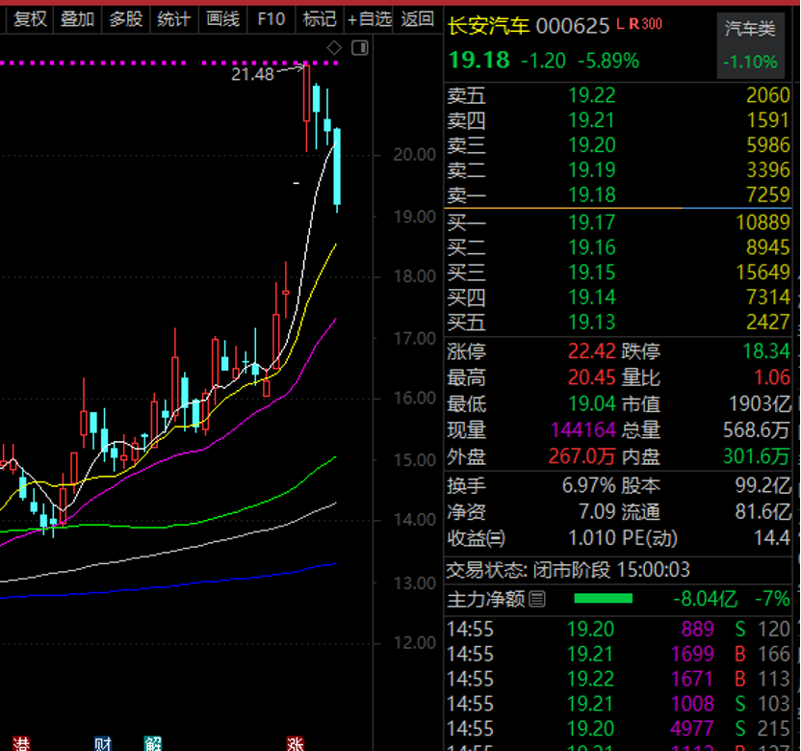
Task: Click the R300 index tag
Action: (x=646, y=23)
